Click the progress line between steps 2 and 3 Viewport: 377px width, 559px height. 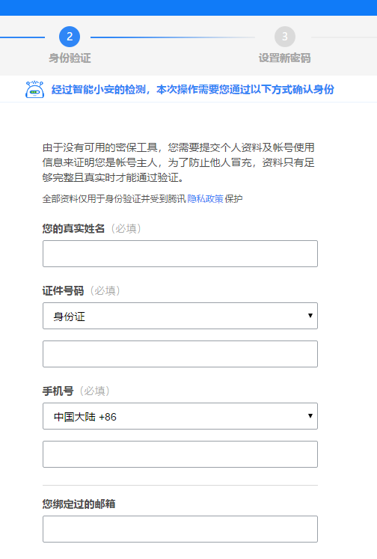click(x=173, y=37)
